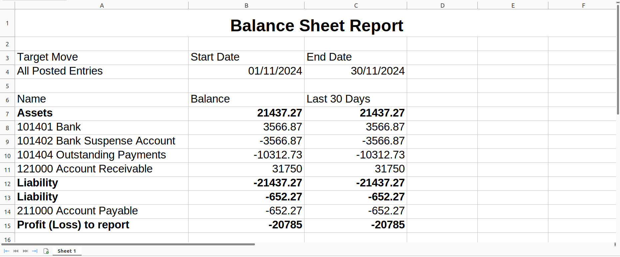Image resolution: width=620 pixels, height=257 pixels.
Task: Select row 7 header
Action: point(7,114)
